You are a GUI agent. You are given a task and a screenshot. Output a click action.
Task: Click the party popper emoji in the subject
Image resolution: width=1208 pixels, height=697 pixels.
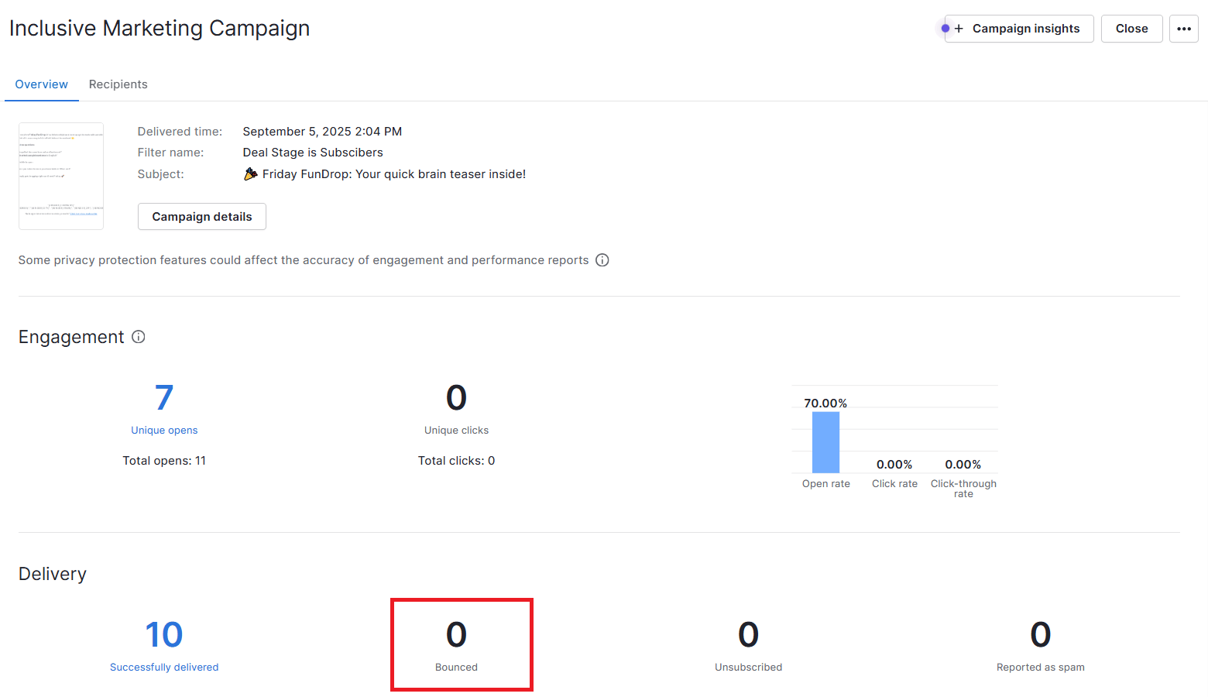pyautogui.click(x=249, y=173)
